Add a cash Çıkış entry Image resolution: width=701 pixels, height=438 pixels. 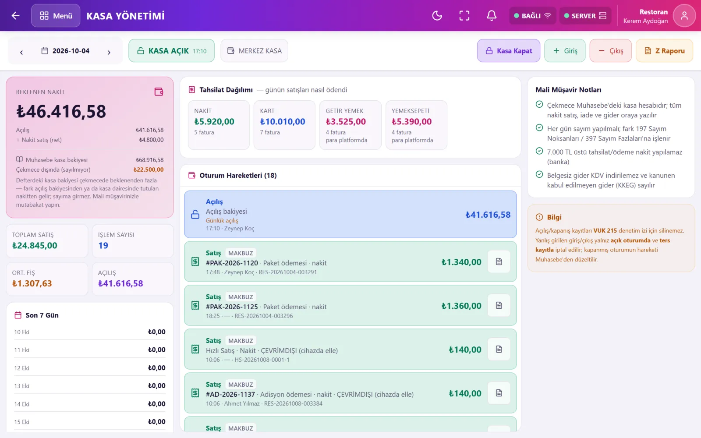point(611,51)
